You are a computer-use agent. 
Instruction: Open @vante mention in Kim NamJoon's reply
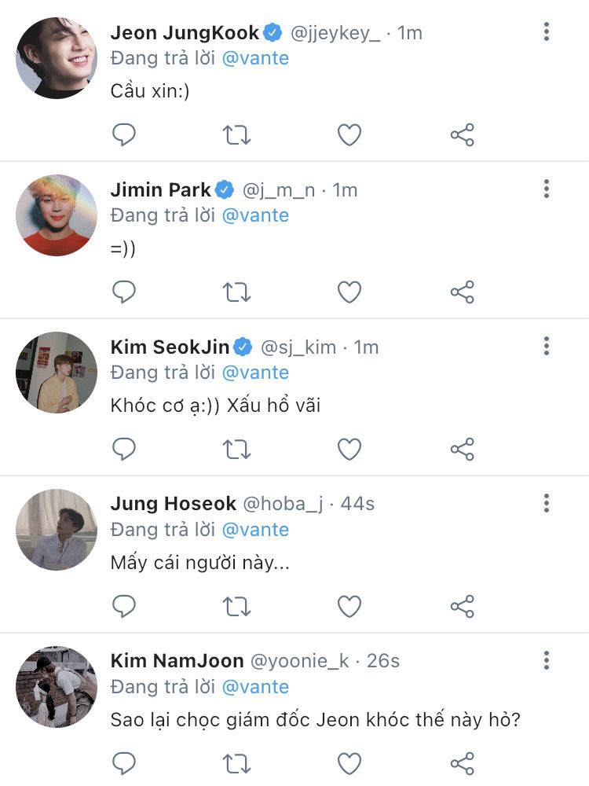pyautogui.click(x=255, y=687)
